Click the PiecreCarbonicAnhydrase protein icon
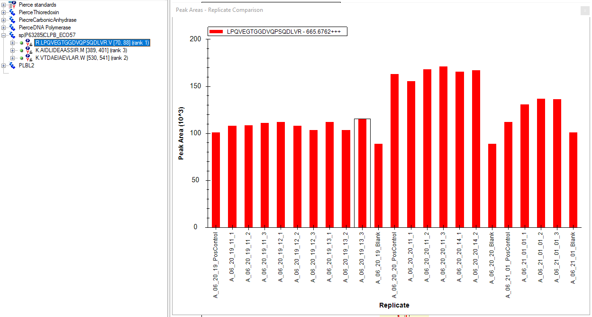592x317 pixels. click(12, 20)
